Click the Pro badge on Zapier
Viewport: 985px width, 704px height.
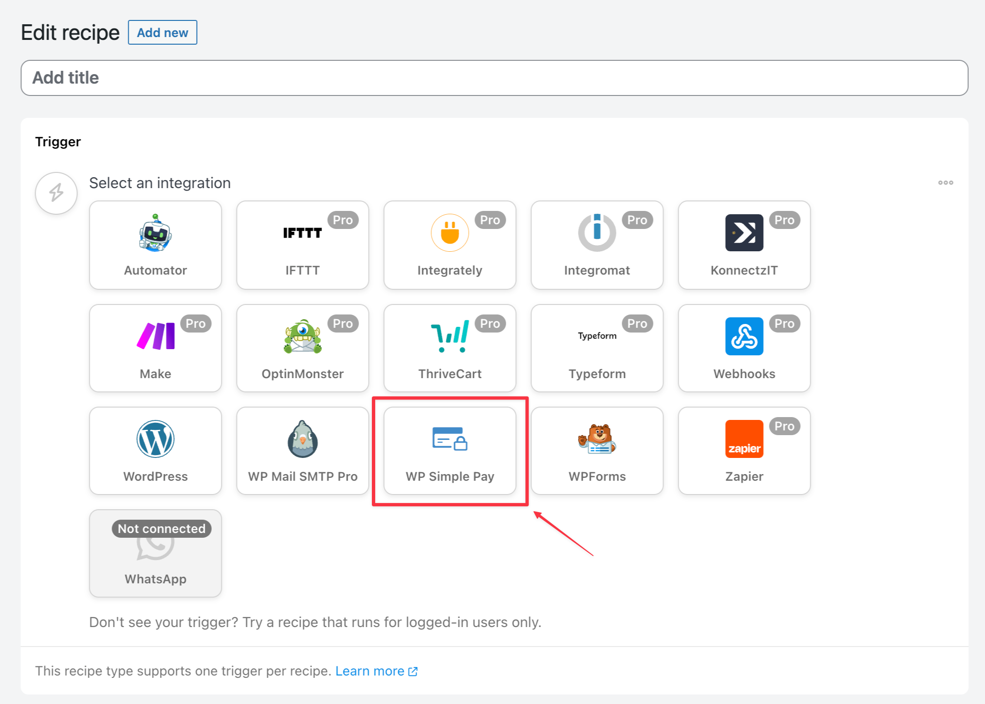785,426
